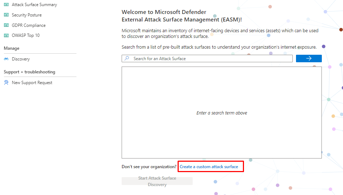343x195 pixels.
Task: Click Create a custom attack surface link
Action: [209, 167]
